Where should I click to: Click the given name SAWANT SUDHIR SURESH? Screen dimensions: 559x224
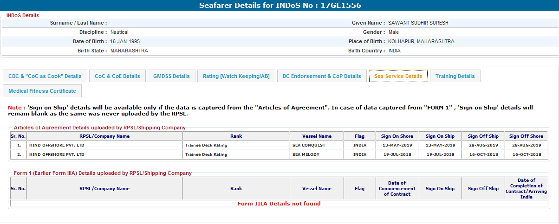click(418, 23)
